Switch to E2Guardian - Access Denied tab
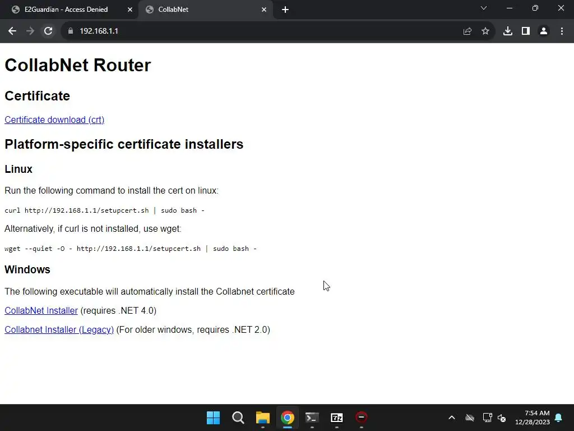Viewport: 574px width, 431px height. coord(66,10)
